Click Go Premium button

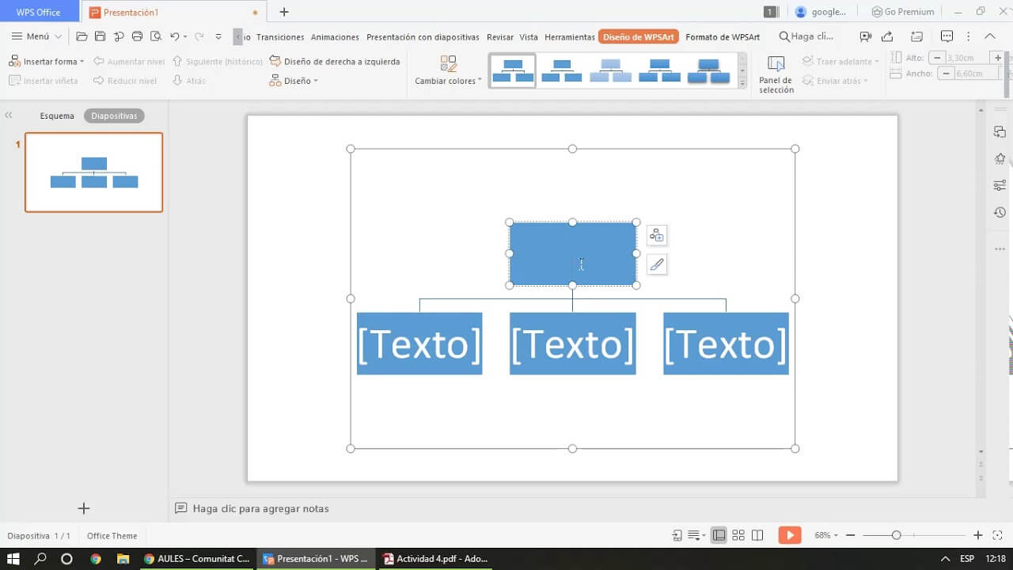pyautogui.click(x=902, y=12)
